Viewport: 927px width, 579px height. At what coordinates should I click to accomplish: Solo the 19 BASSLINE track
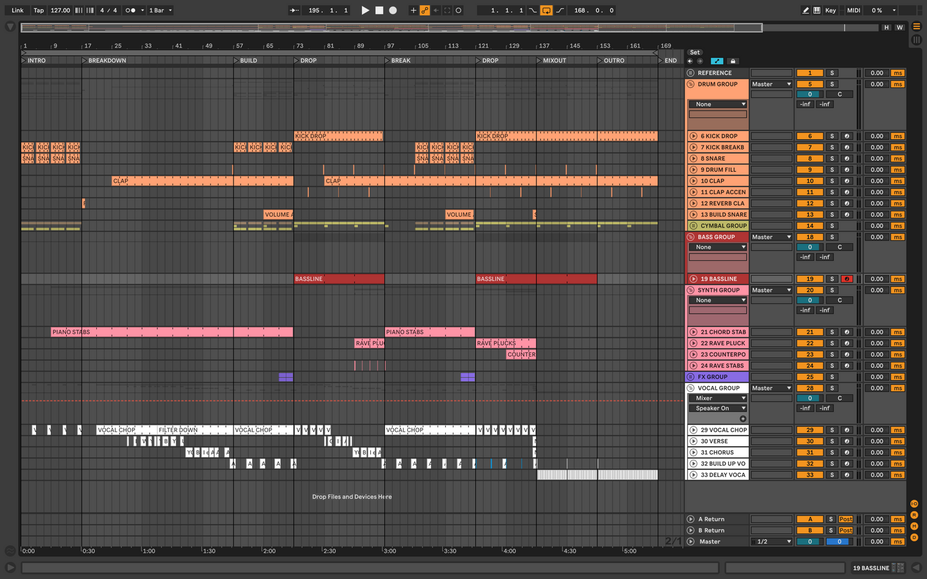(832, 279)
